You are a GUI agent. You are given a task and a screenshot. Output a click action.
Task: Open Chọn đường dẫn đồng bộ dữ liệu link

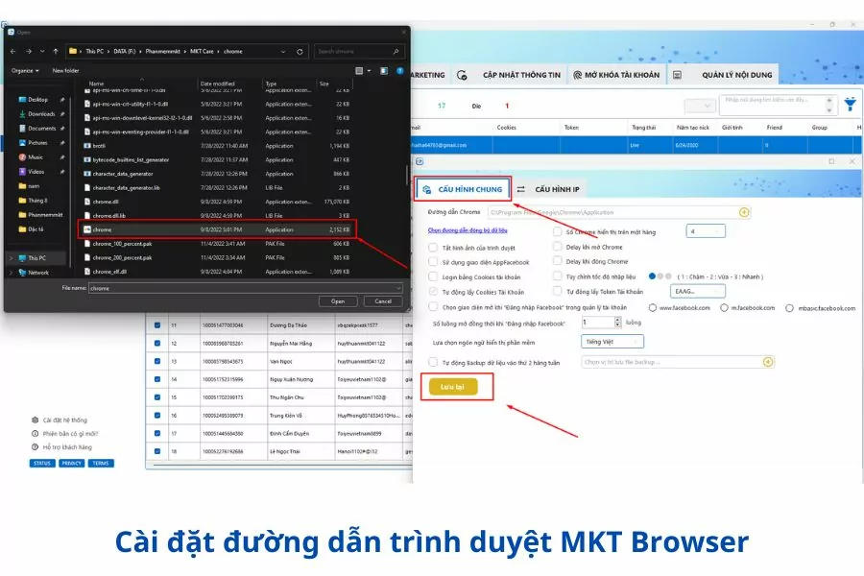coord(468,230)
